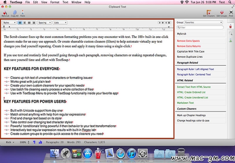Select the magnifier search sidebar icon
The height and width of the screenshot is (163, 235).
pos(231,33)
